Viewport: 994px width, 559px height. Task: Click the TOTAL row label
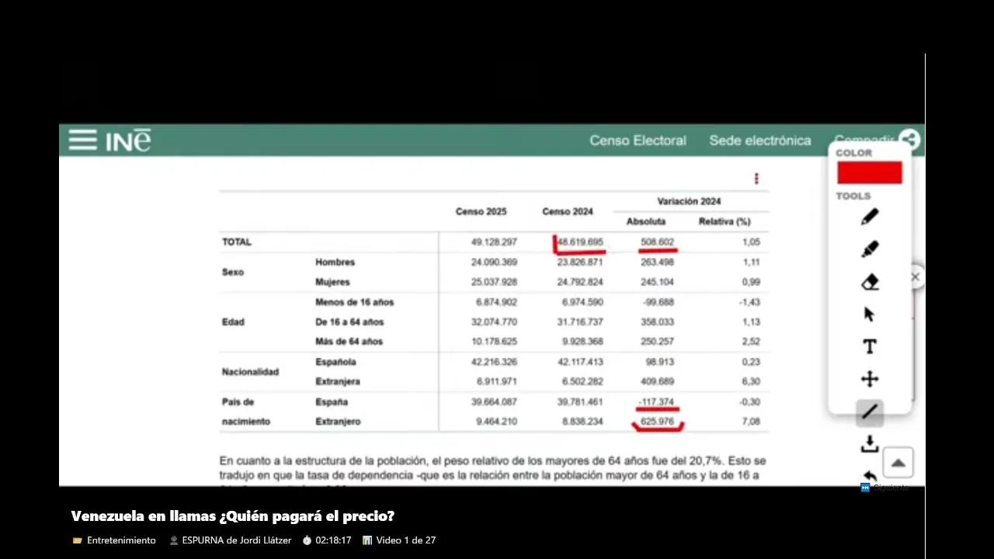tap(237, 242)
